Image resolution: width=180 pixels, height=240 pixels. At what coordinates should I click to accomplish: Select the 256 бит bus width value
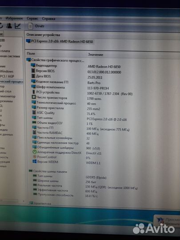pos(91,182)
